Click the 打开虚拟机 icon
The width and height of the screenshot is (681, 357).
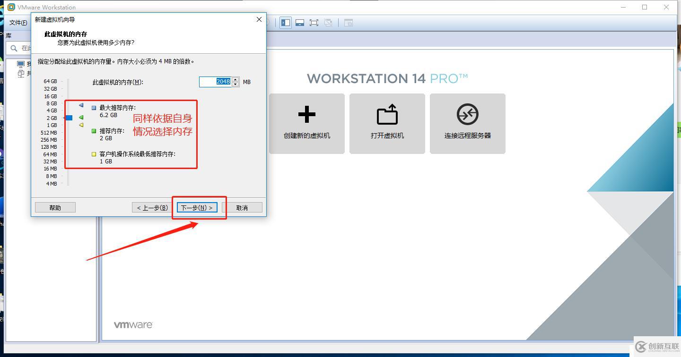click(387, 123)
